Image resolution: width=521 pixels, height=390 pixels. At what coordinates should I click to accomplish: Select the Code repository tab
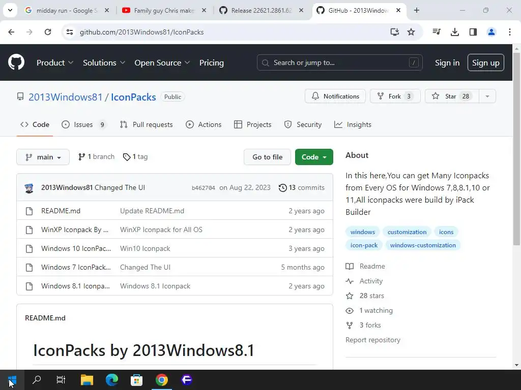click(x=35, y=125)
